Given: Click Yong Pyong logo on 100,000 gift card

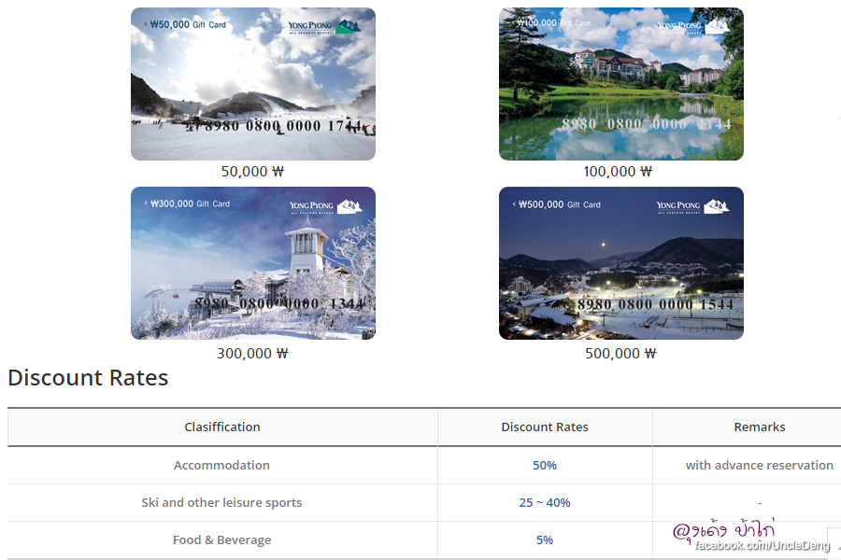Looking at the screenshot, I should coord(692,26).
